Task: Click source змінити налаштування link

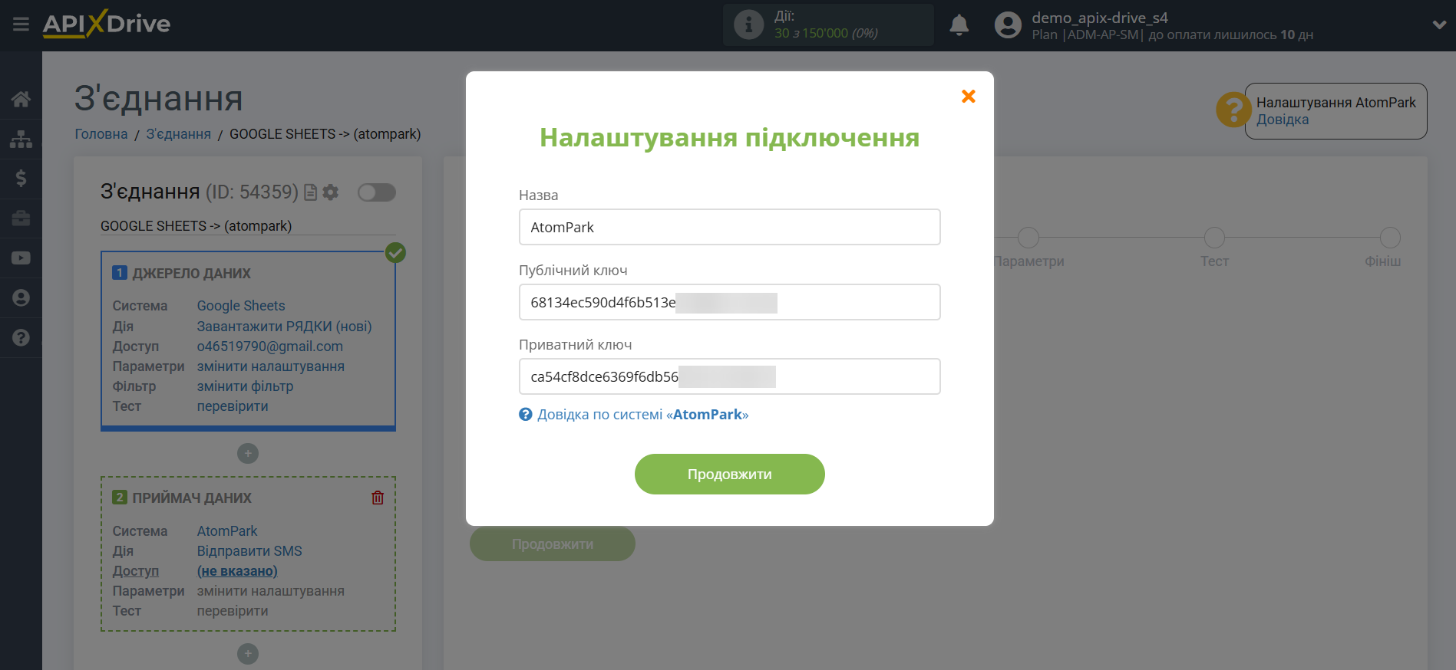Action: click(x=270, y=366)
